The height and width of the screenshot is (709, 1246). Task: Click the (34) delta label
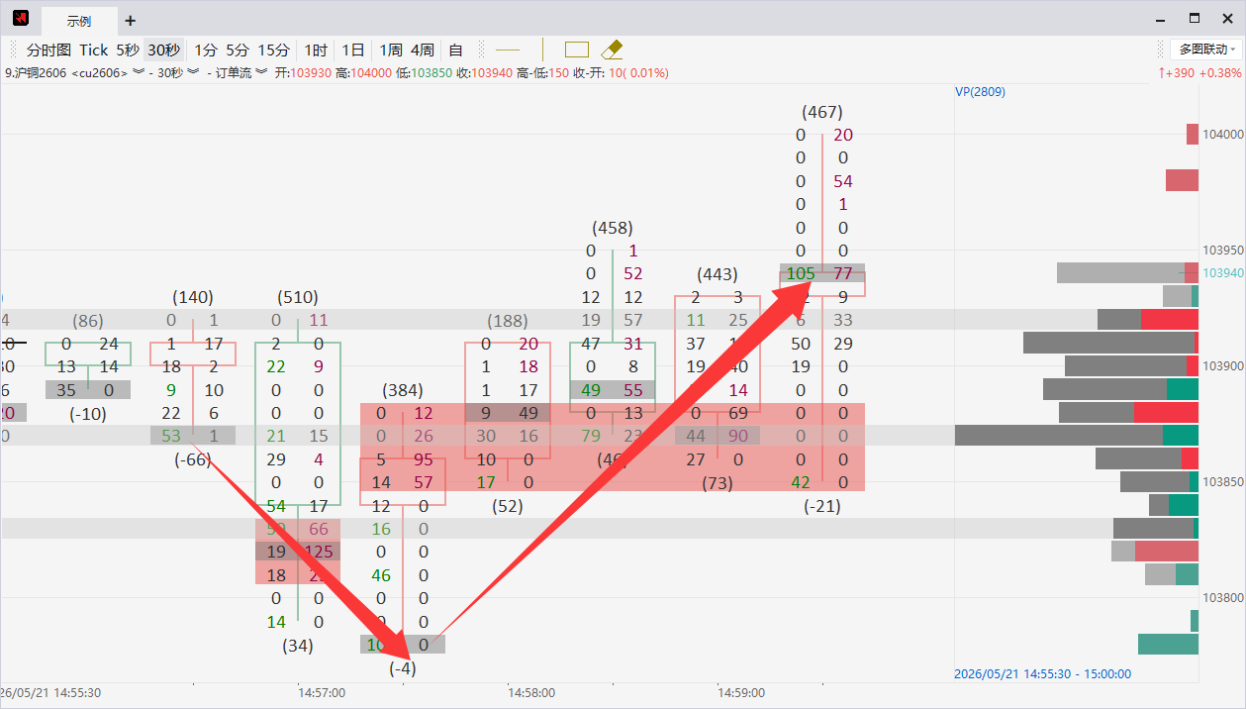tap(298, 646)
